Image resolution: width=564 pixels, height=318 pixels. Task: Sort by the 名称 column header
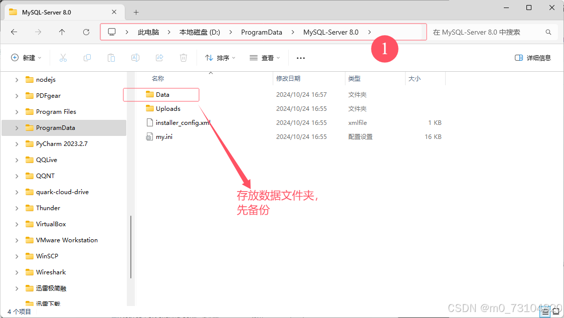click(x=157, y=78)
